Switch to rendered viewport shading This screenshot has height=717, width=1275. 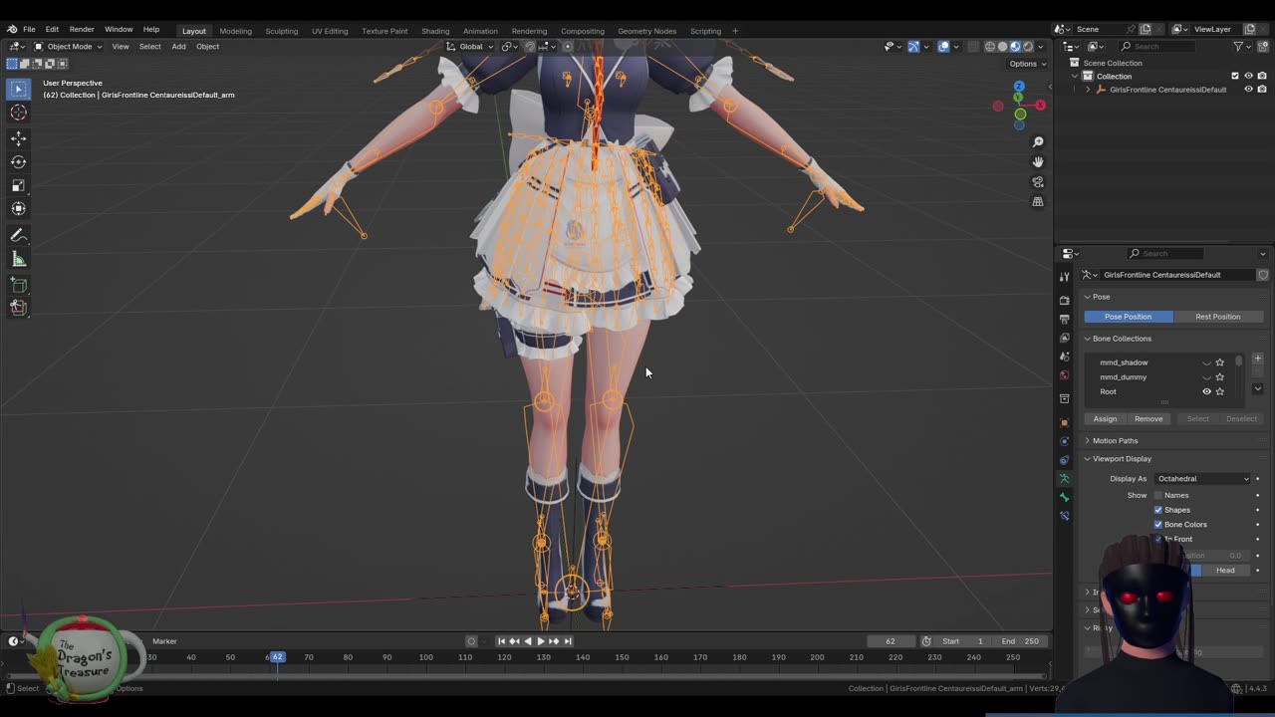[1028, 47]
